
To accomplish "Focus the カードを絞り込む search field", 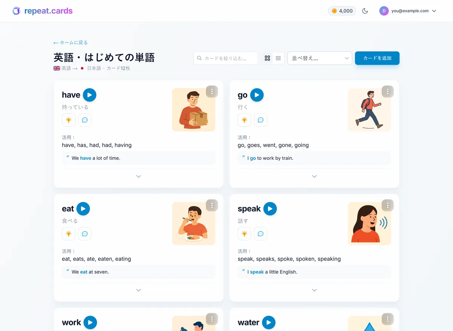I will pyautogui.click(x=226, y=58).
